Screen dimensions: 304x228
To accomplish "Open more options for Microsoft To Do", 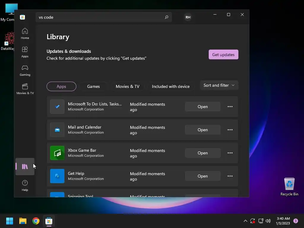I will click(x=230, y=107).
